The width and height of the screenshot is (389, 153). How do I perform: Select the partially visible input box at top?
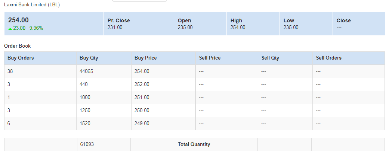click(x=139, y=1)
